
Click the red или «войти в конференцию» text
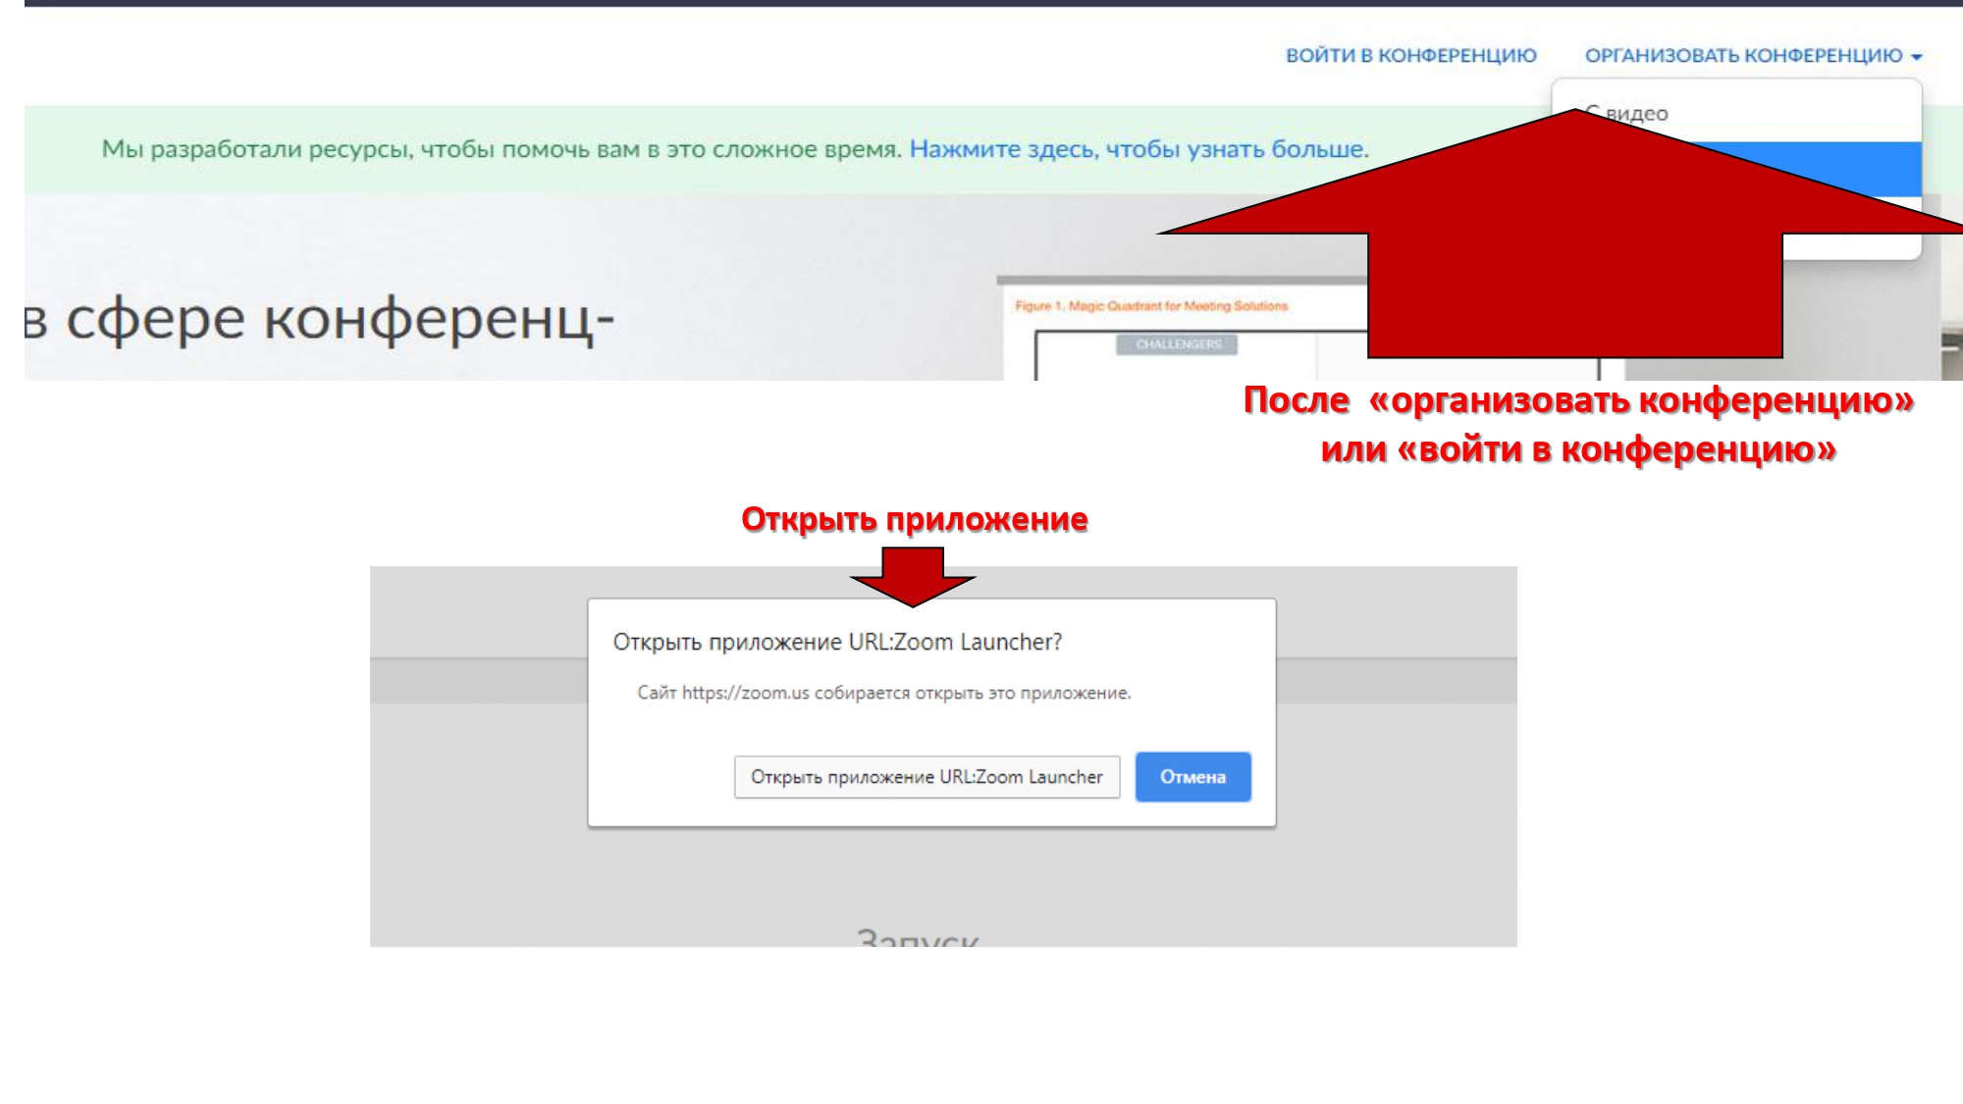click(x=1577, y=449)
